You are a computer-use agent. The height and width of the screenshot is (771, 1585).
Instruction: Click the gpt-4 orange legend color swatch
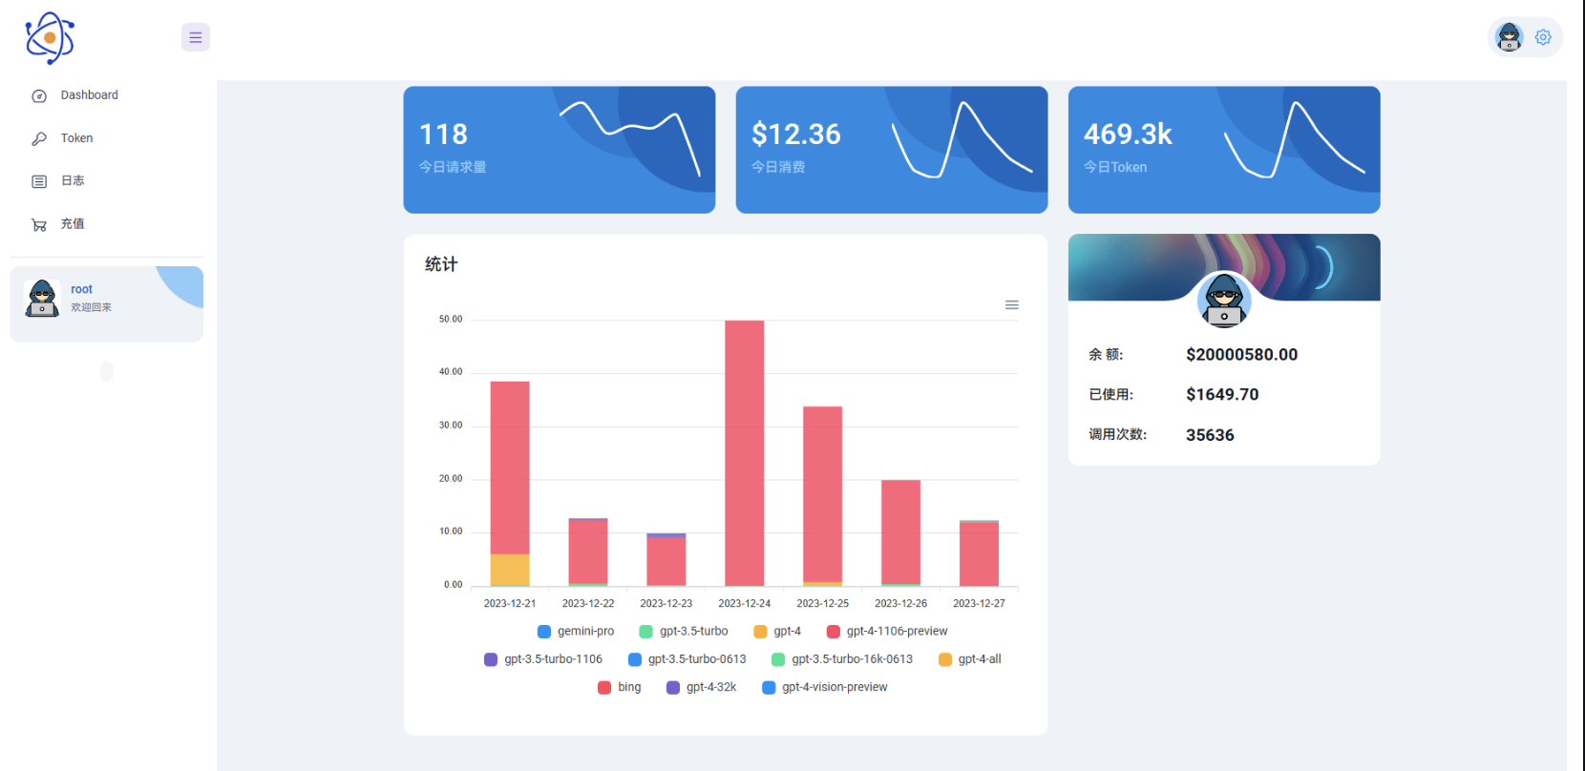pos(760,632)
